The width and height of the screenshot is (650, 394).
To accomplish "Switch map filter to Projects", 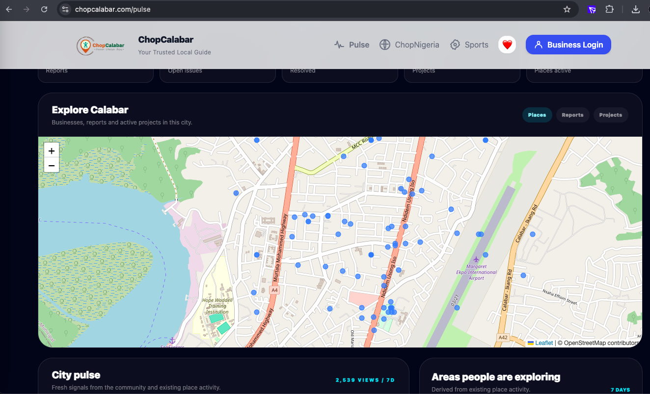I will coord(611,115).
